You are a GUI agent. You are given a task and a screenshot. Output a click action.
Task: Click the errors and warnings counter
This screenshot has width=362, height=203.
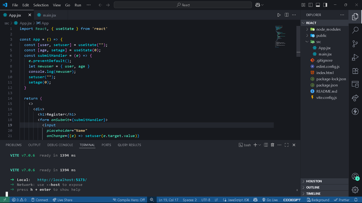coord(19,200)
